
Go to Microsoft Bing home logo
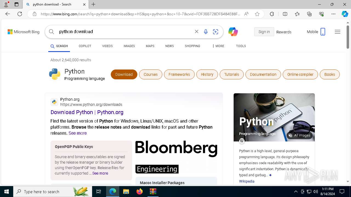pos(24,32)
